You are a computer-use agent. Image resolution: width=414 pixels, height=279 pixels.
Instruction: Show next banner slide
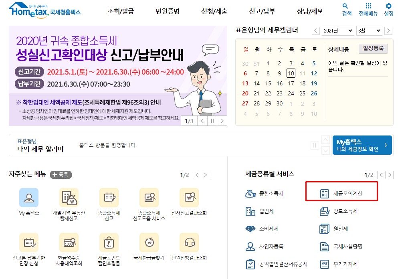222,121
